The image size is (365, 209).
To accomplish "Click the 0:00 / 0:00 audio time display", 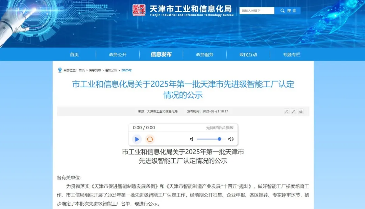I will click(x=144, y=128).
